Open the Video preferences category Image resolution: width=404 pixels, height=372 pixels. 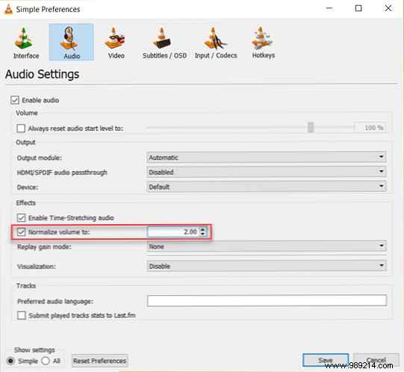(116, 43)
